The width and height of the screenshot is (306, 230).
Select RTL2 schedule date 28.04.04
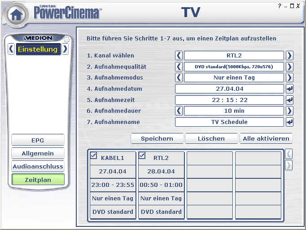(x=161, y=172)
